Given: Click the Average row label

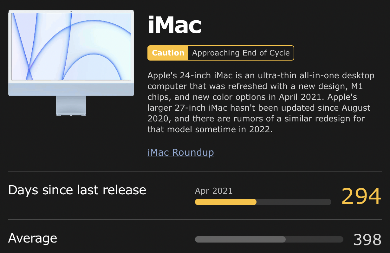Looking at the screenshot, I should tap(33, 238).
